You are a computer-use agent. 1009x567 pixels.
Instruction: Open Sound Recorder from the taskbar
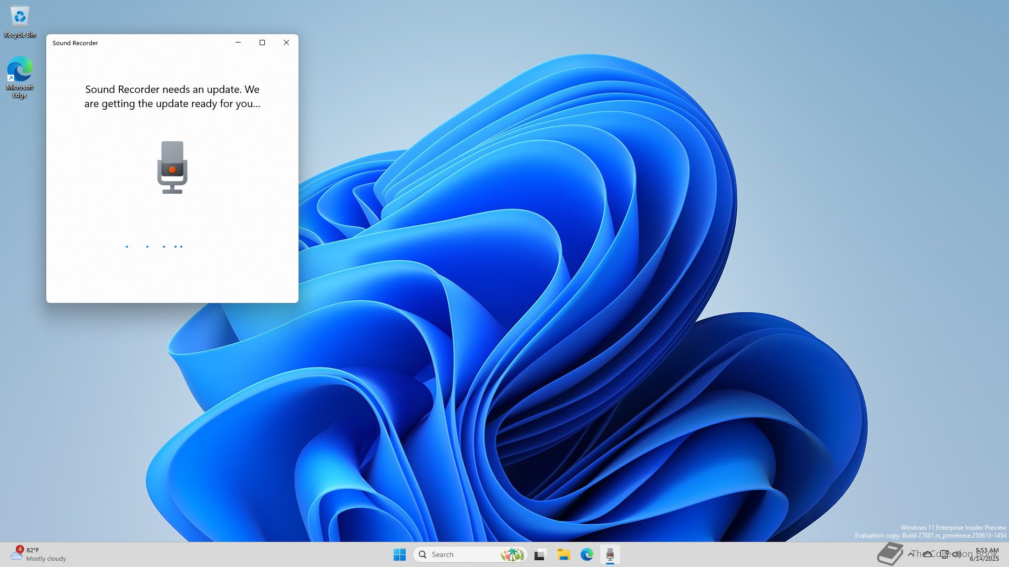(x=610, y=554)
